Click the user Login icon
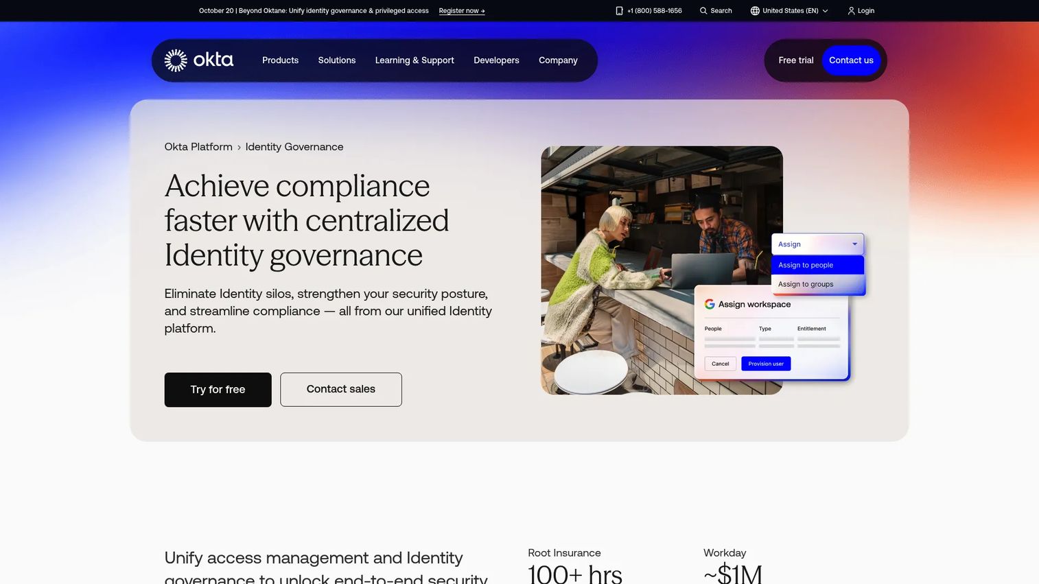 tap(851, 11)
